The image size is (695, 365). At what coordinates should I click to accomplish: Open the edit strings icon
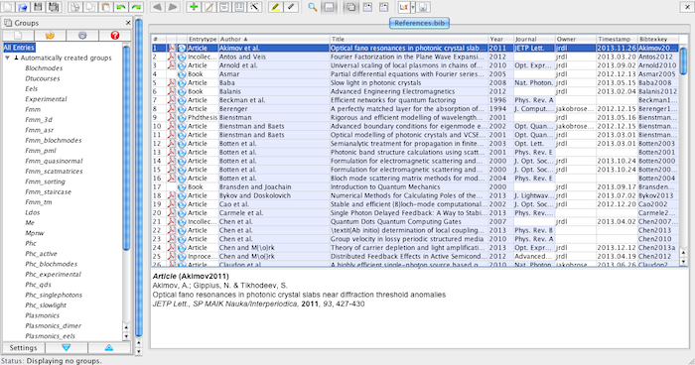(239, 7)
